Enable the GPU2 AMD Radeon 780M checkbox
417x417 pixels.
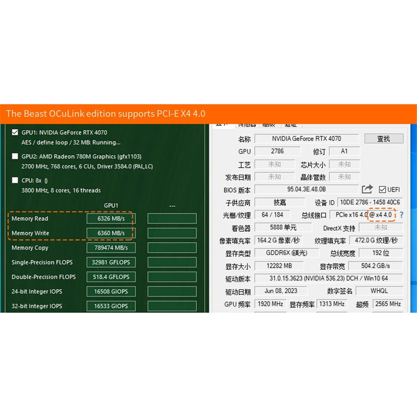(x=15, y=156)
